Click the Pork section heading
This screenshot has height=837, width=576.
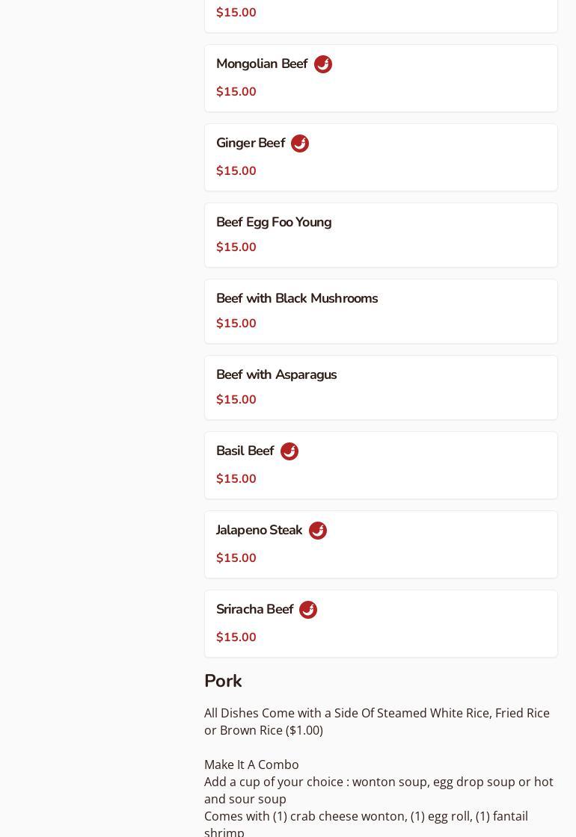pyautogui.click(x=223, y=682)
